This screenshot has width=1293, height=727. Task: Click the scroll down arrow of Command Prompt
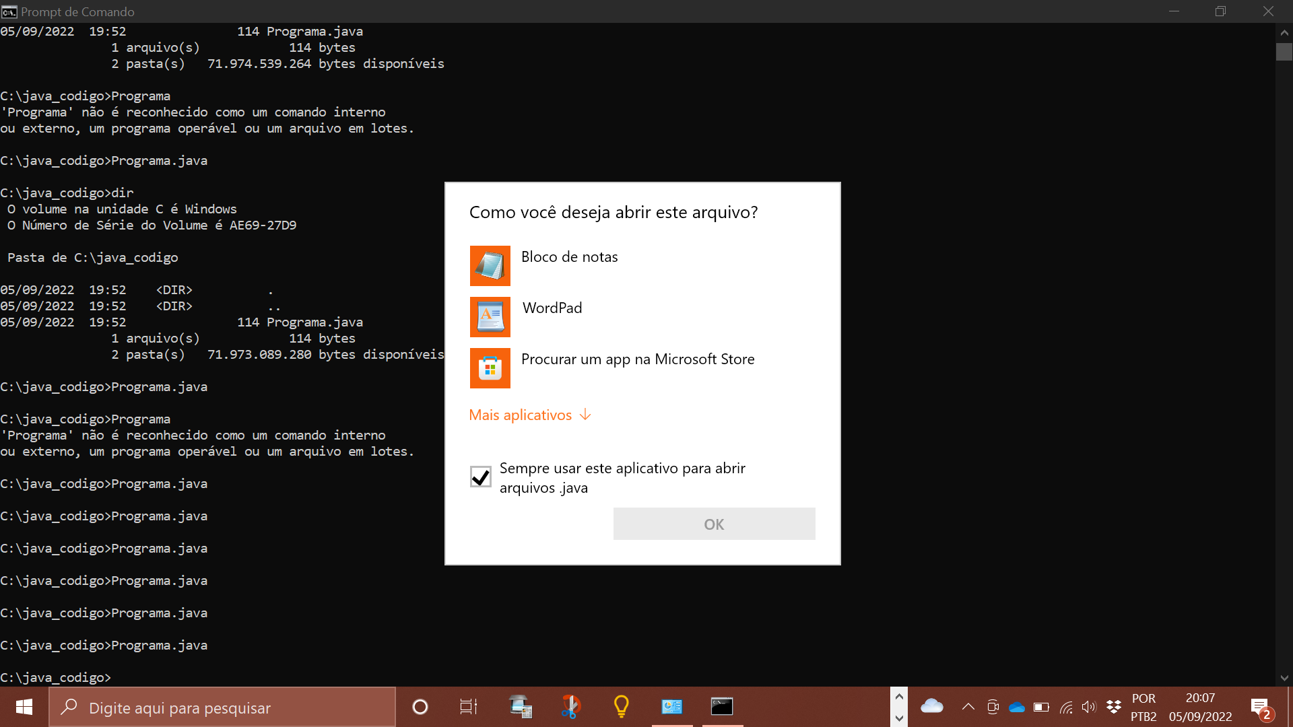[1284, 678]
